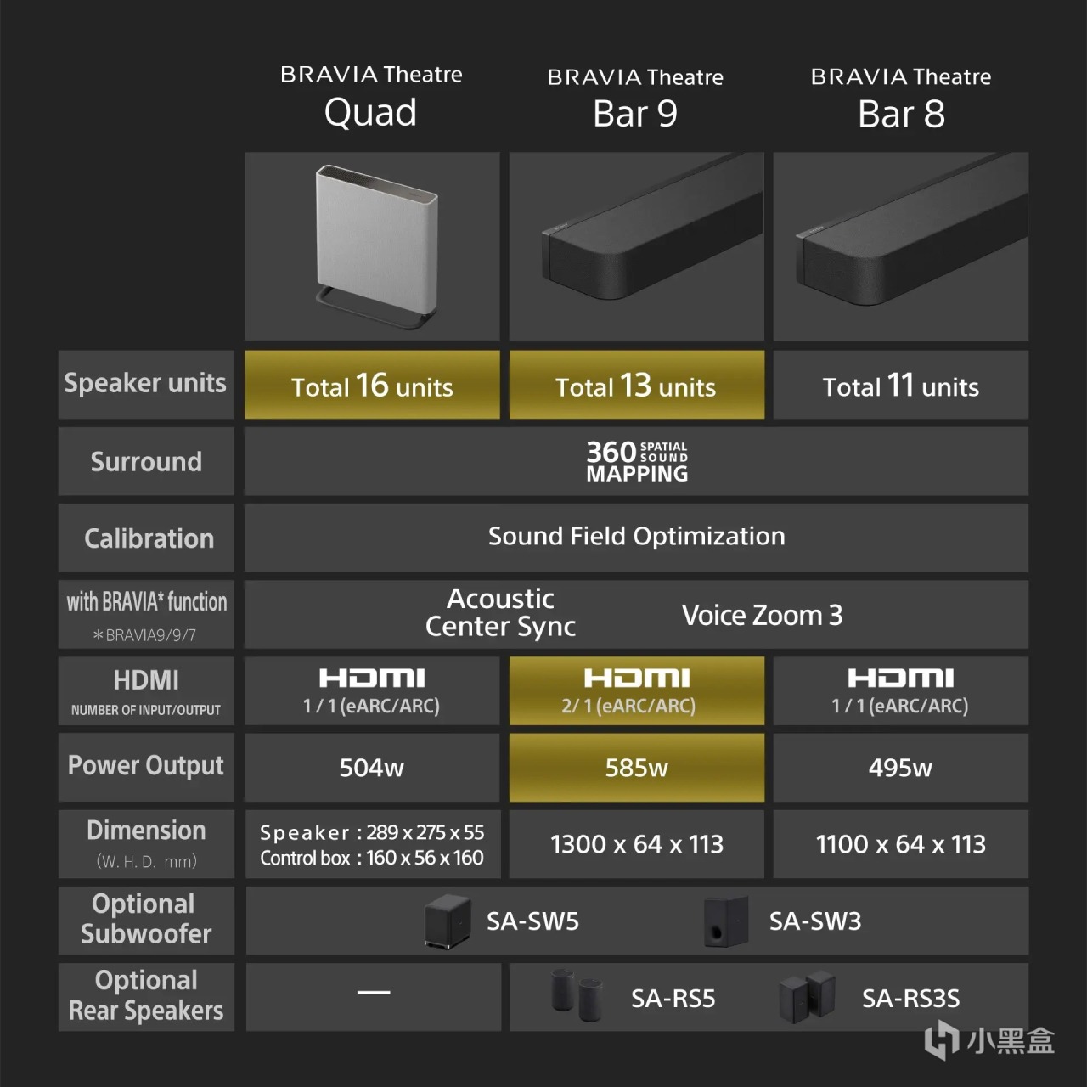The height and width of the screenshot is (1087, 1087).
Task: Click the '1100 x 64 x 113' dimension
Action: [x=901, y=844]
